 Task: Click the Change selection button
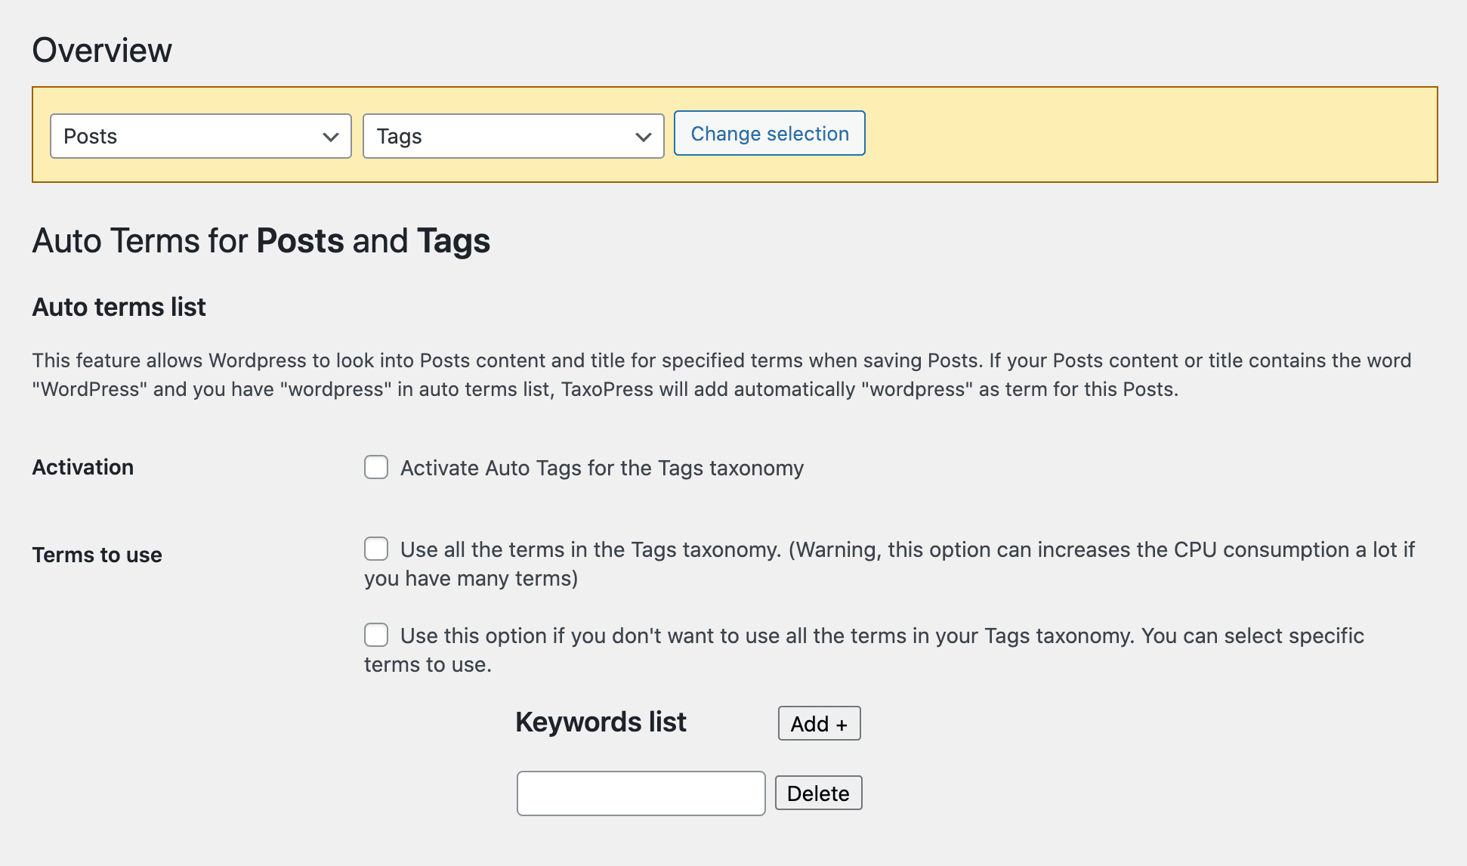(769, 133)
